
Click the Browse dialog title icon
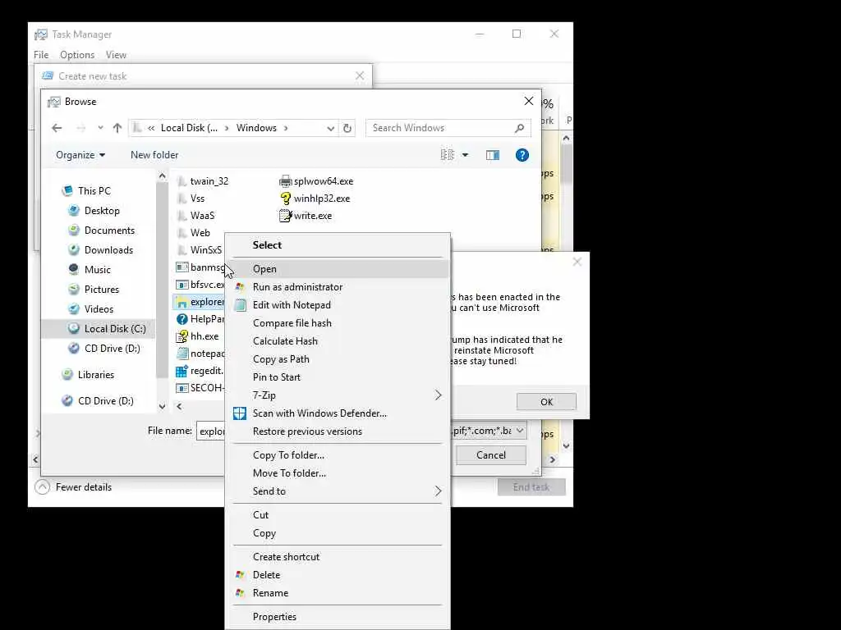(53, 102)
